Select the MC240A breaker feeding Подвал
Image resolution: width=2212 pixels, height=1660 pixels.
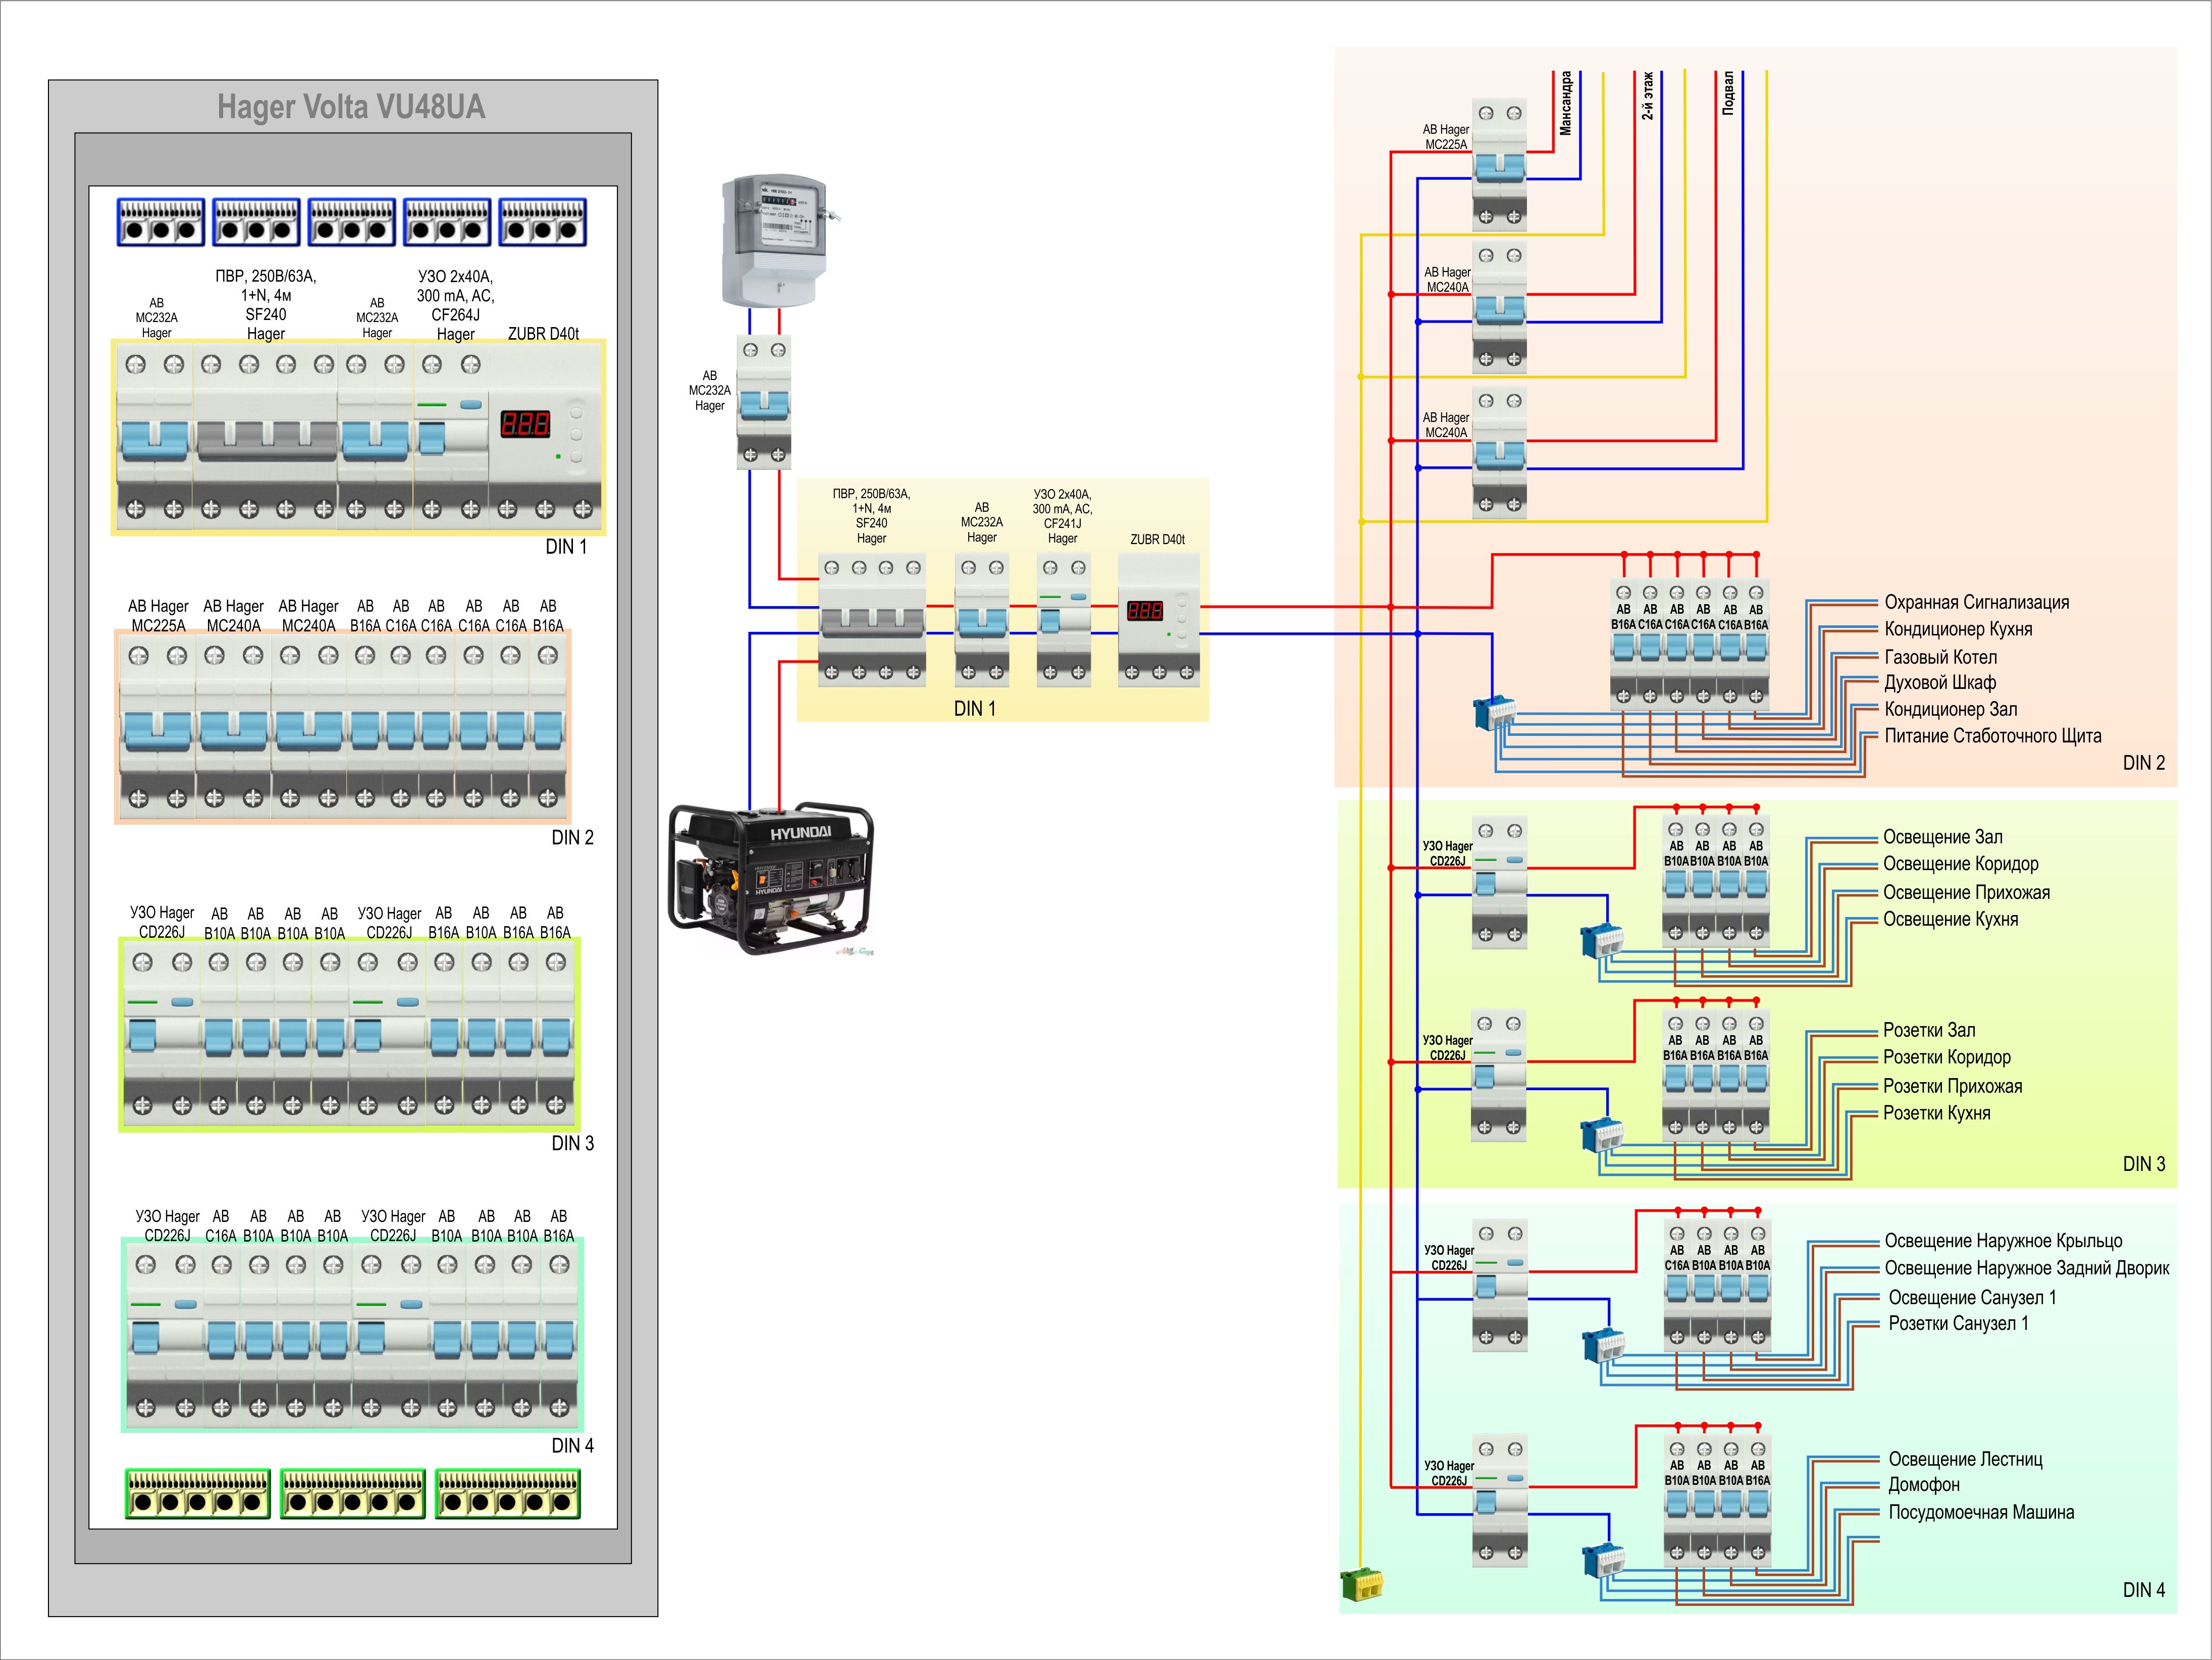[x=1500, y=452]
